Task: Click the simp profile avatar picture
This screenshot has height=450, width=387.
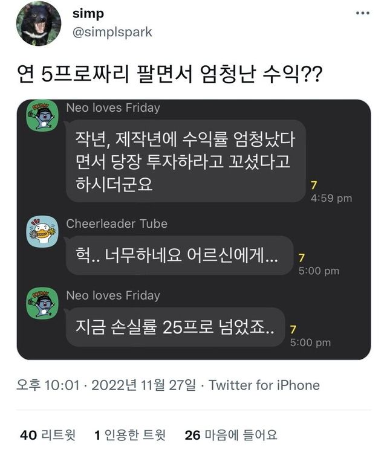Action: point(38,24)
